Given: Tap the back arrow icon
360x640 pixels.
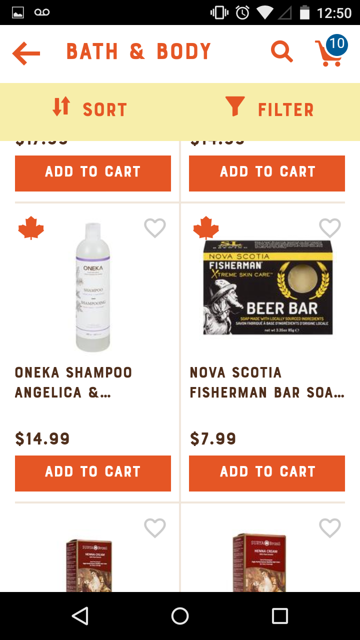Looking at the screenshot, I should (26, 53).
